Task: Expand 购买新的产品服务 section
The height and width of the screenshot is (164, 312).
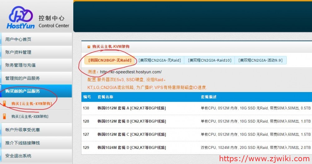Action: 22,91
